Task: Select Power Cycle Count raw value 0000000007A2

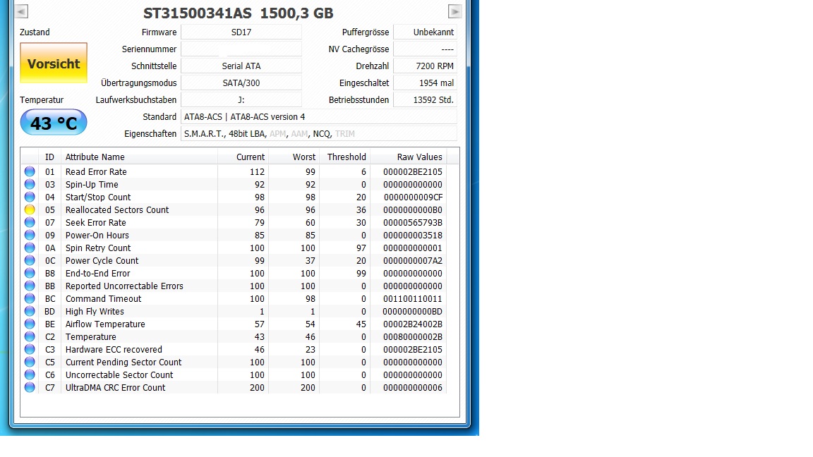Action: (x=413, y=261)
